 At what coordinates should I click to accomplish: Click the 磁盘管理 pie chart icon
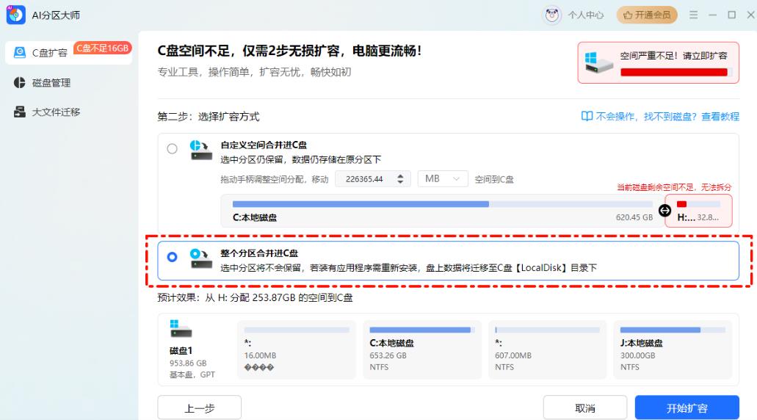pos(19,82)
